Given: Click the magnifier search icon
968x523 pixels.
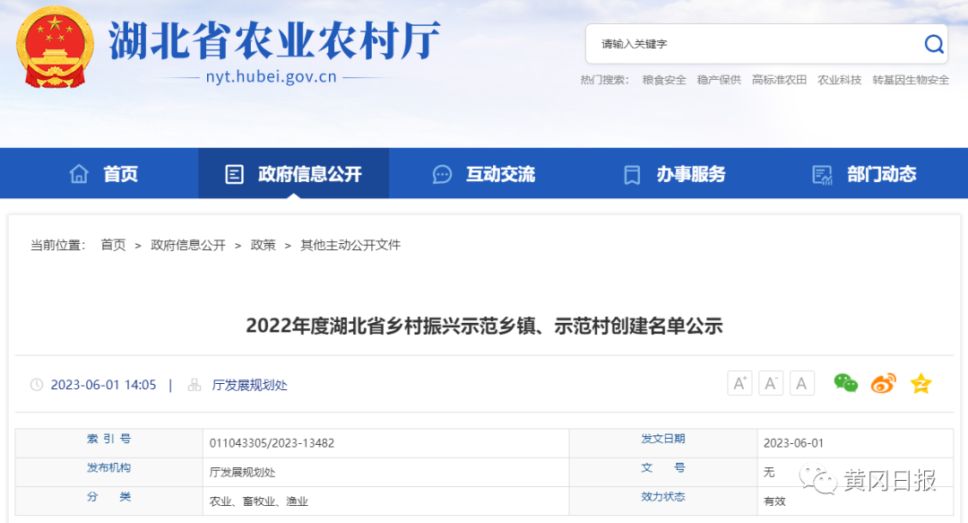Looking at the screenshot, I should (933, 43).
